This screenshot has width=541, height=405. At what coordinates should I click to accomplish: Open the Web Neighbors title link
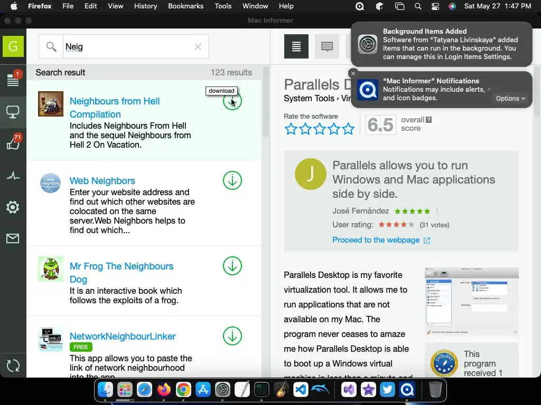click(x=102, y=181)
